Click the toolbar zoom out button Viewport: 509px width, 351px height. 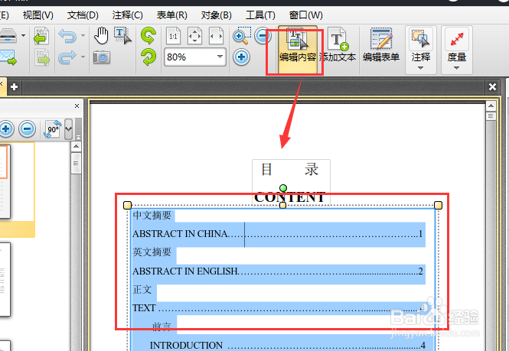coord(263,36)
